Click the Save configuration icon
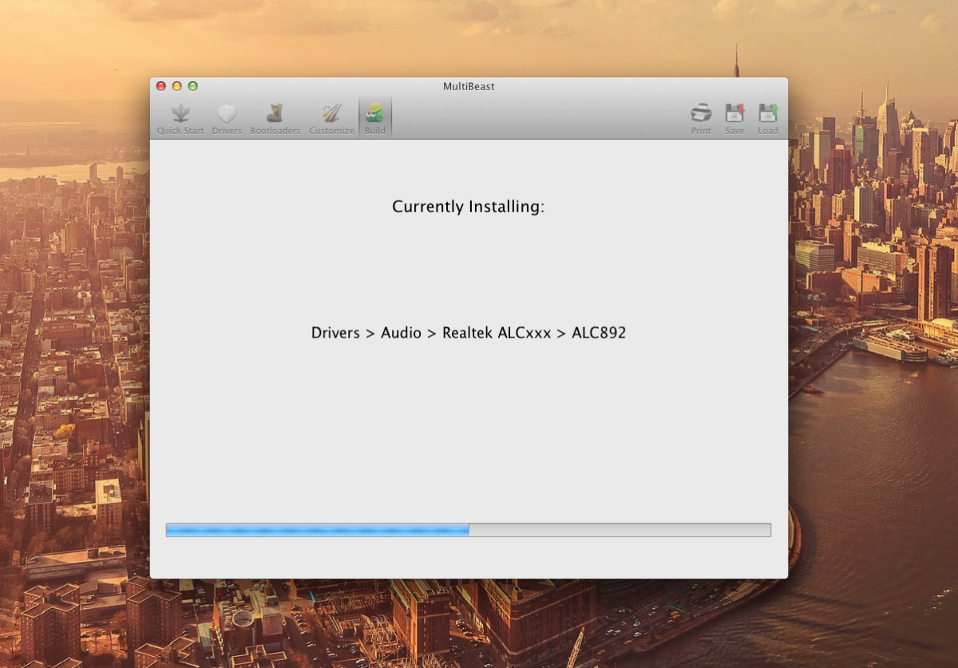 734,113
